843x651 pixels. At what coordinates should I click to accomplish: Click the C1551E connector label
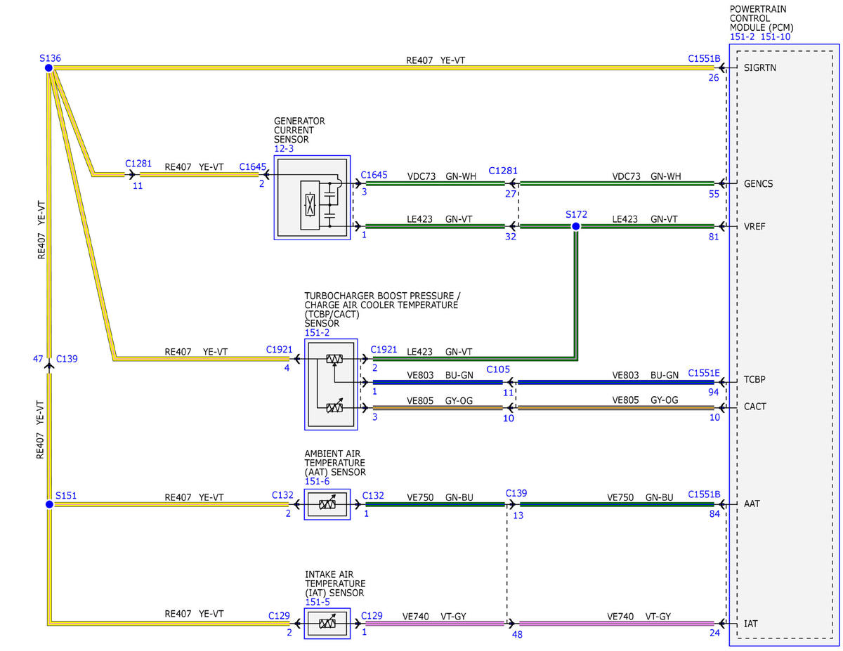pos(704,373)
